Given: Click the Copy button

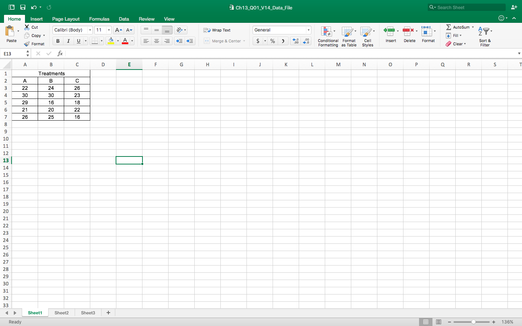Looking at the screenshot, I should point(35,35).
